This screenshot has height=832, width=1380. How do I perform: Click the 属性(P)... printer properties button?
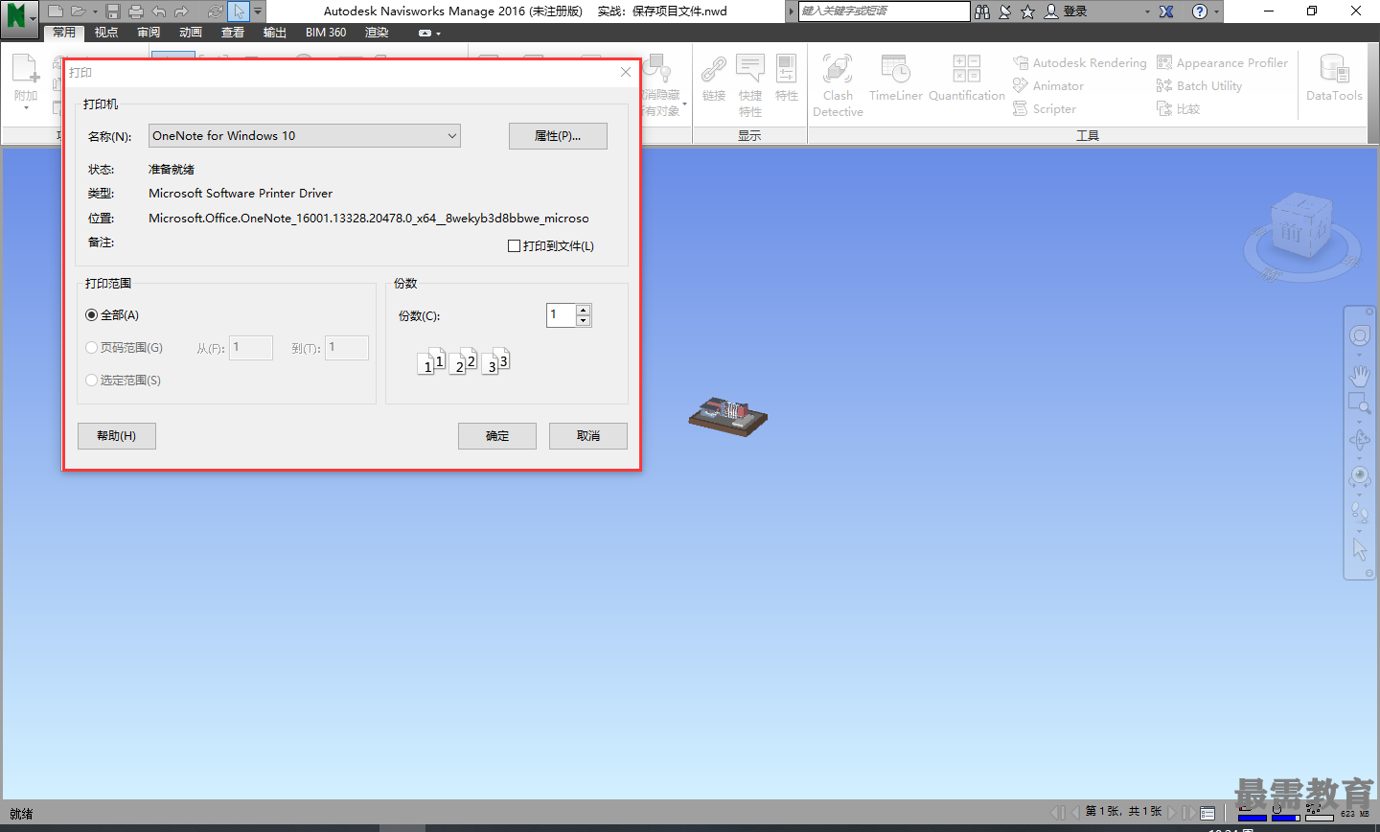[558, 136]
